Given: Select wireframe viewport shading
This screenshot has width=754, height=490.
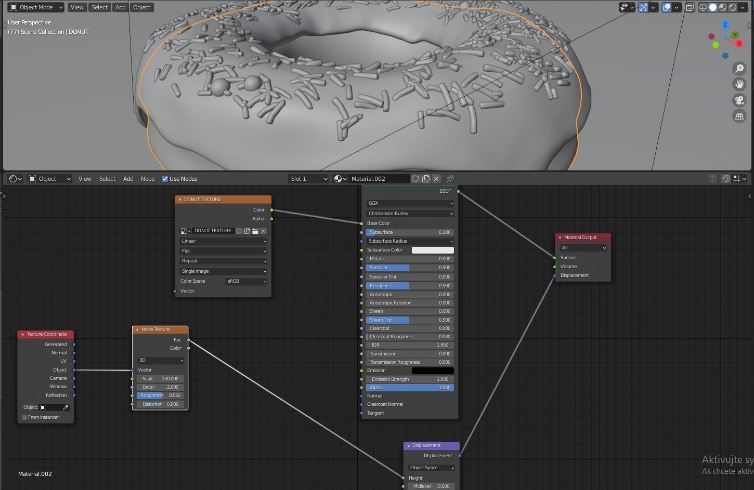Looking at the screenshot, I should coord(703,7).
